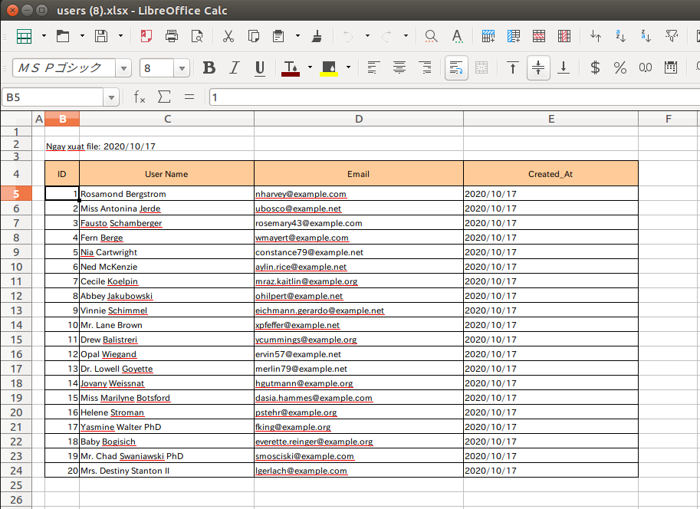Delete selected columns
Screen dimensions: 700x509
click(x=564, y=36)
